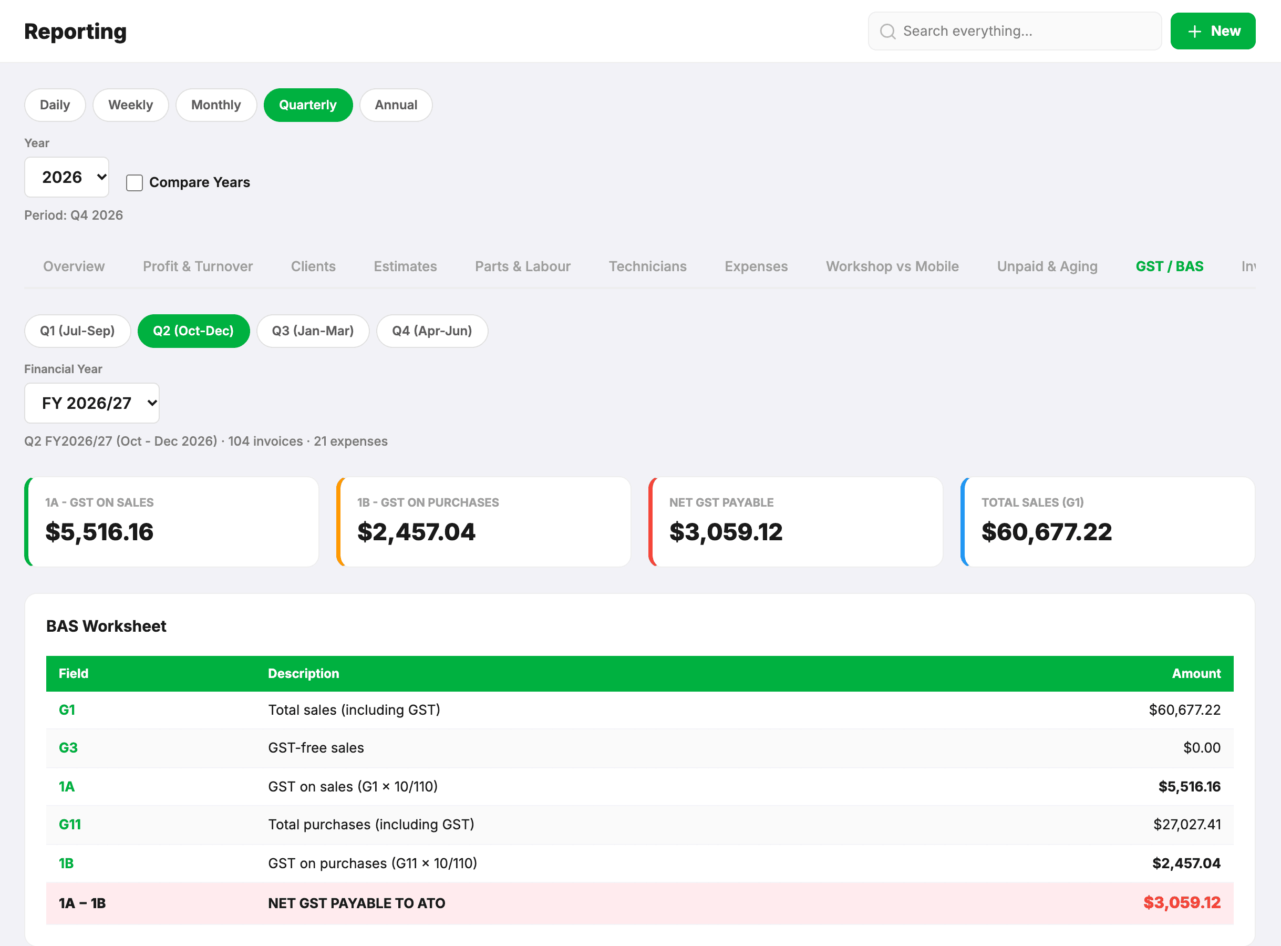Image resolution: width=1281 pixels, height=946 pixels.
Task: Open the Unpaid & Aging tab
Action: tap(1047, 266)
